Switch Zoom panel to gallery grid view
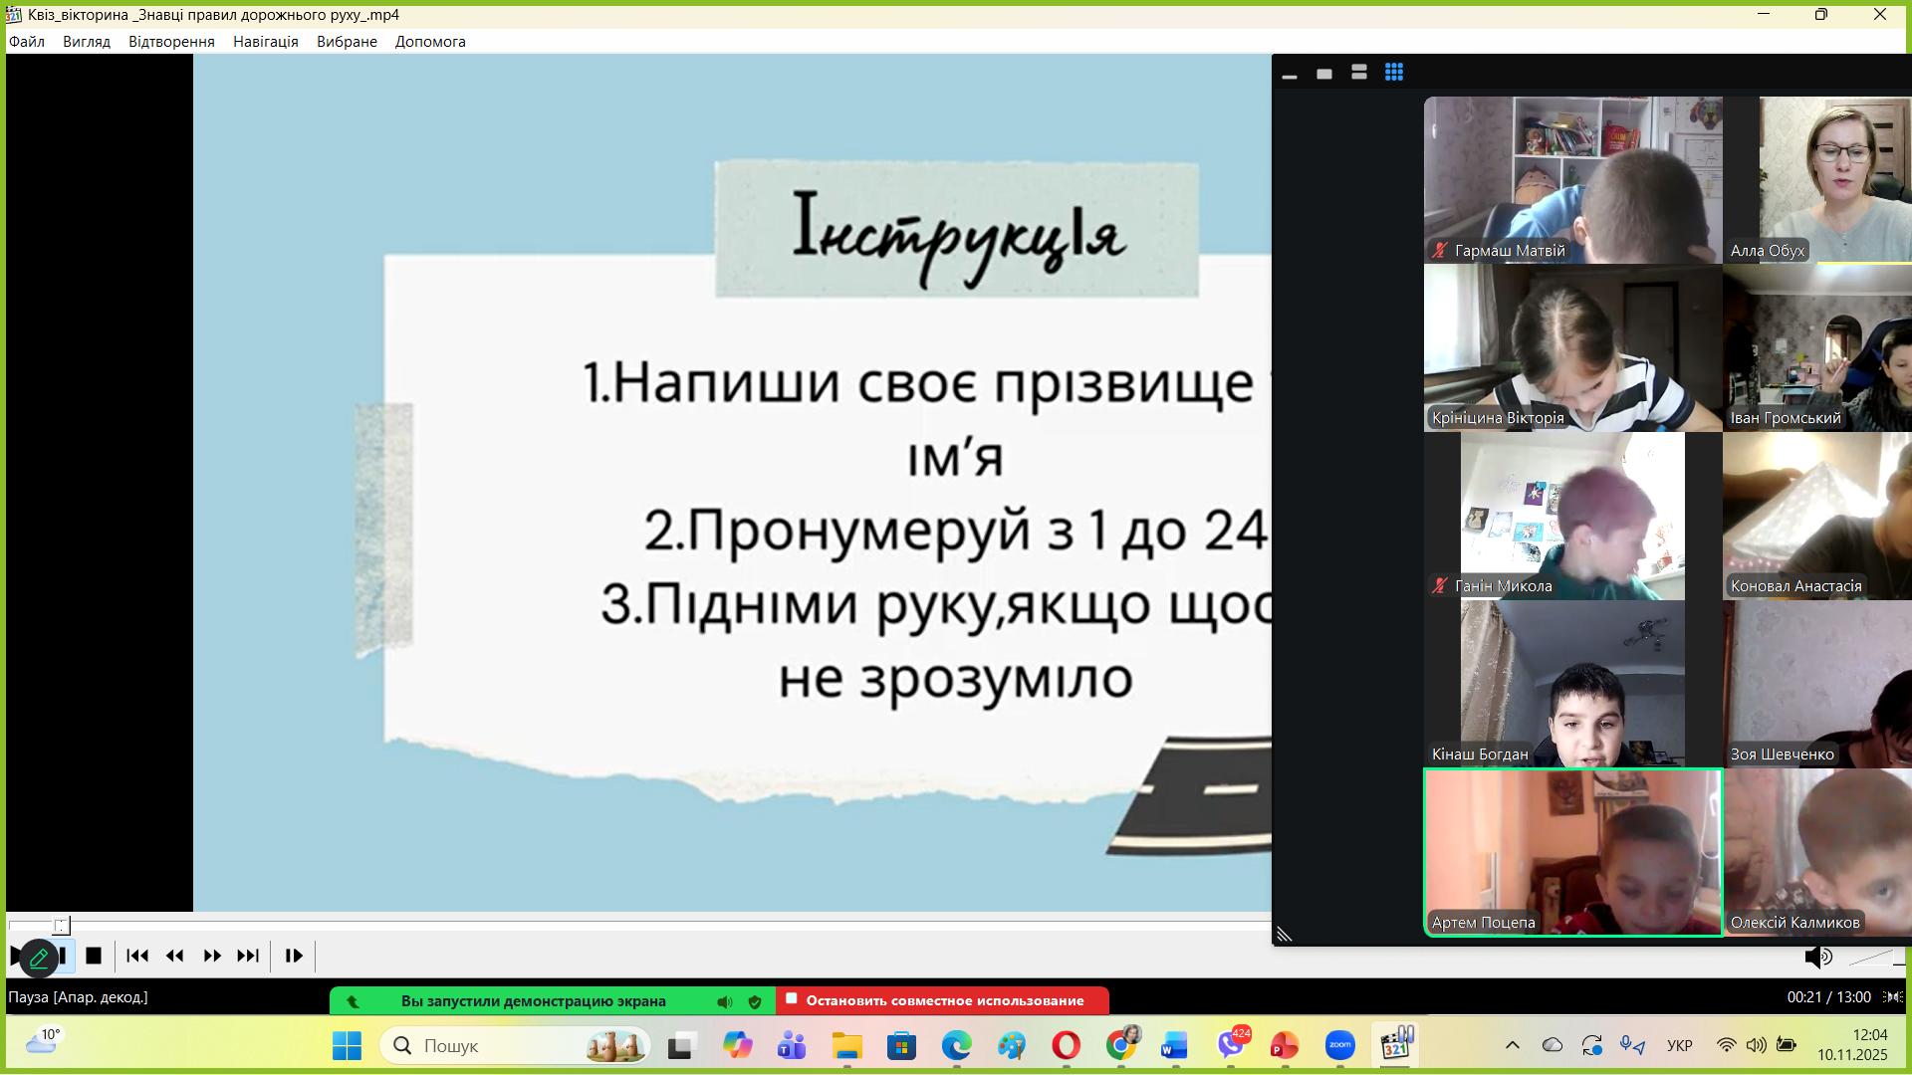Viewport: 1912px width, 1075px height. pyautogui.click(x=1394, y=73)
